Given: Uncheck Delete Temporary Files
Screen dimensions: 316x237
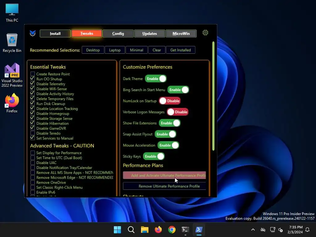Looking at the screenshot, I should coord(33,98).
